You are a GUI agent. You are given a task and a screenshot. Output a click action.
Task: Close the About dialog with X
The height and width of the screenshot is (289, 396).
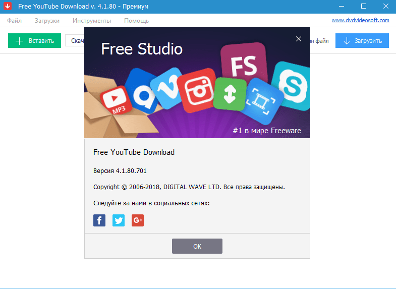[299, 39]
